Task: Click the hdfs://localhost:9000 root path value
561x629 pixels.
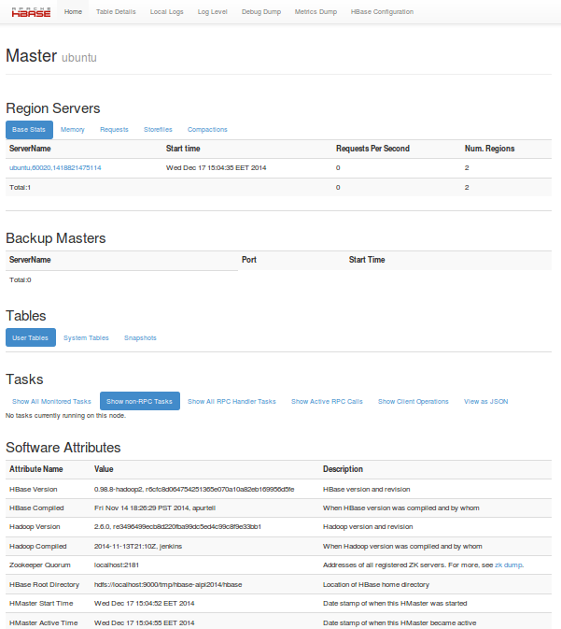Action: point(168,584)
